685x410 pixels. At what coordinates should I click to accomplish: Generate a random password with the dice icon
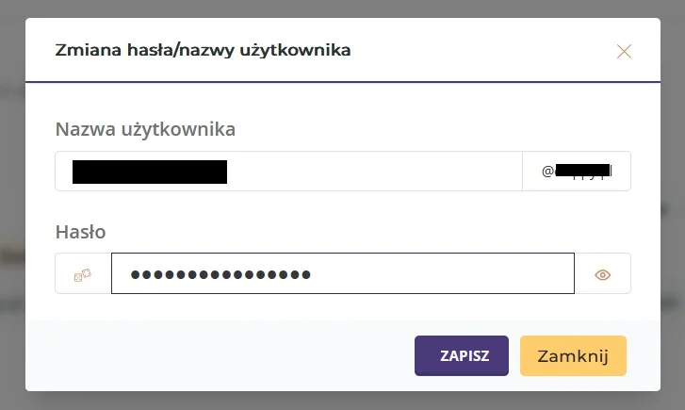pos(83,274)
